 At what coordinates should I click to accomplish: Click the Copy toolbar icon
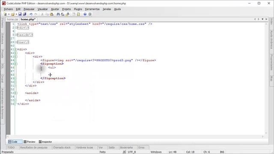[47, 14]
